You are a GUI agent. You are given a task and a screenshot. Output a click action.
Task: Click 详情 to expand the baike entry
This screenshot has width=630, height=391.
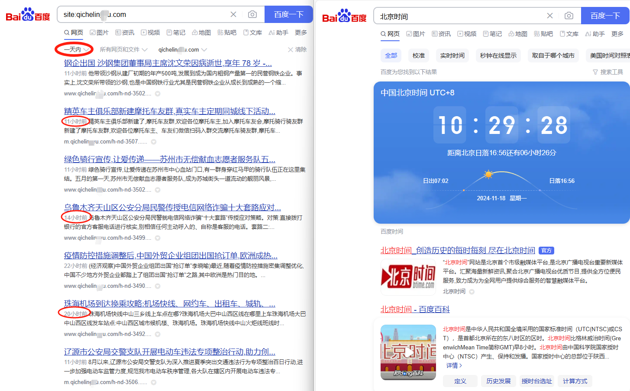[454, 365]
